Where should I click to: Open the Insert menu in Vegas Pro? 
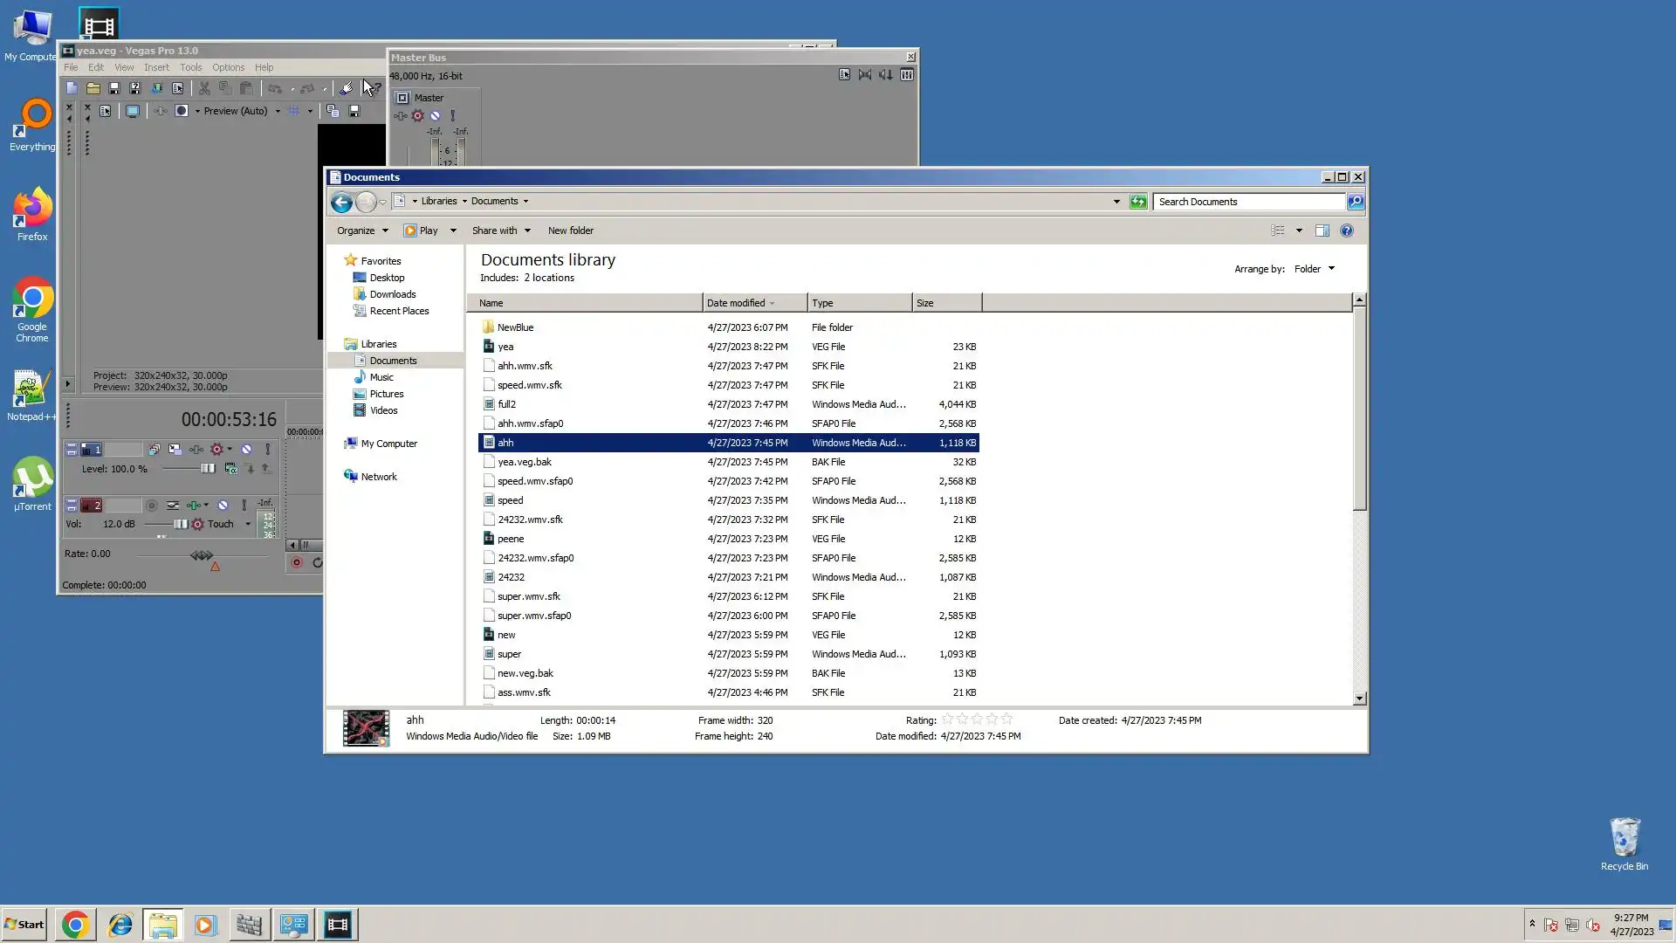[x=156, y=67]
